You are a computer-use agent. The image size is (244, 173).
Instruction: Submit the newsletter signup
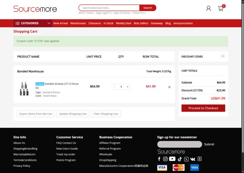(209, 144)
